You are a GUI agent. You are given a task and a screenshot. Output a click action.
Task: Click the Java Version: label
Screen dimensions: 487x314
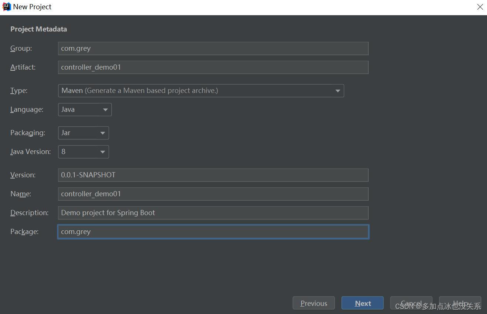[31, 152]
